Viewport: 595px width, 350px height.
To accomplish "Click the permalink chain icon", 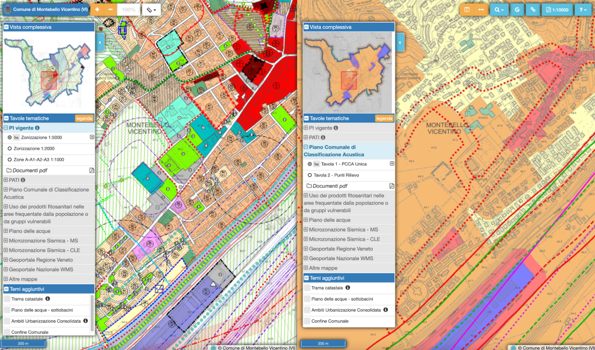I will point(534,10).
